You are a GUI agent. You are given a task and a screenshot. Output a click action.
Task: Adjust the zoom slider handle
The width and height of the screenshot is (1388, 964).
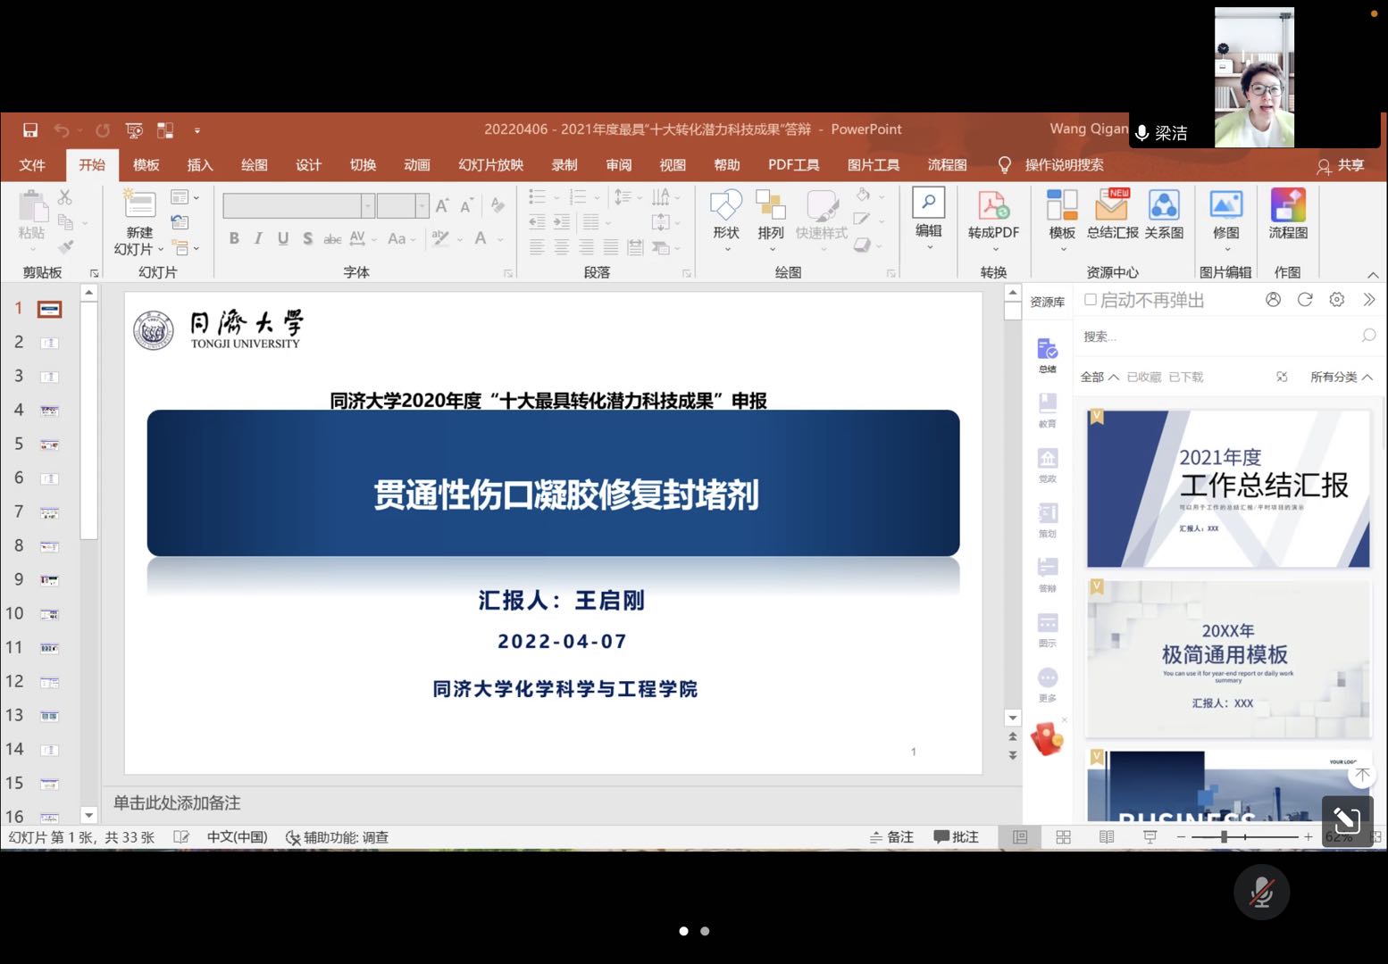point(1224,836)
